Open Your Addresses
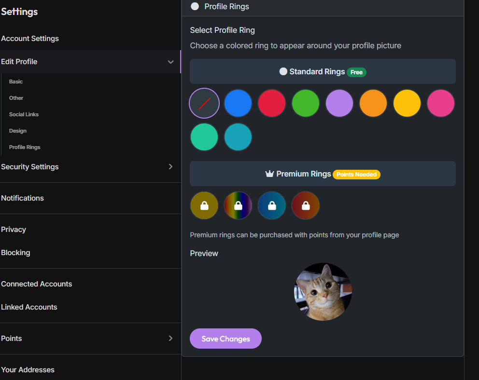Screen dimensions: 479x380 pyautogui.click(x=28, y=370)
